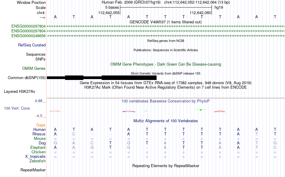Click Repeating Elements by RepeatMasker title
285x177 pixels.
pyautogui.click(x=166, y=166)
